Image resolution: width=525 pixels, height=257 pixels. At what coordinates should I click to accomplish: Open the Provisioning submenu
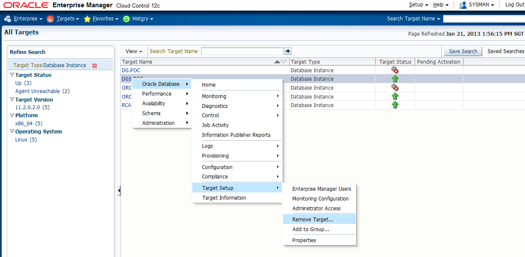click(237, 156)
